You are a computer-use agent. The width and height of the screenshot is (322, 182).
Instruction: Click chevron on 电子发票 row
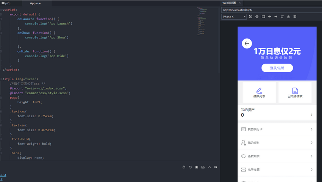311,170
